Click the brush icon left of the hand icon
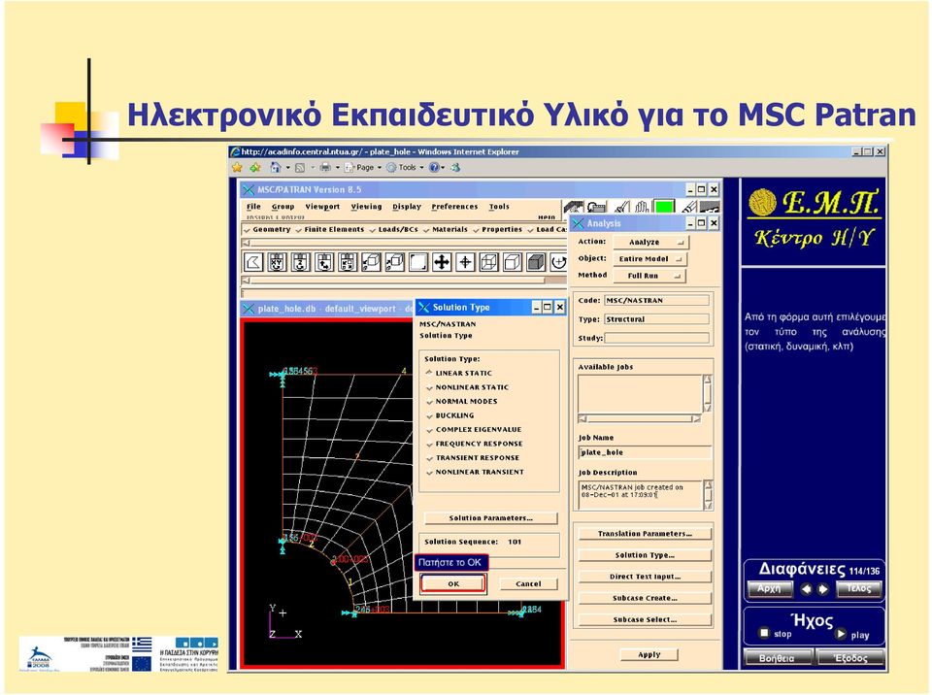Image resolution: width=932 pixels, height=695 pixels. (x=621, y=207)
